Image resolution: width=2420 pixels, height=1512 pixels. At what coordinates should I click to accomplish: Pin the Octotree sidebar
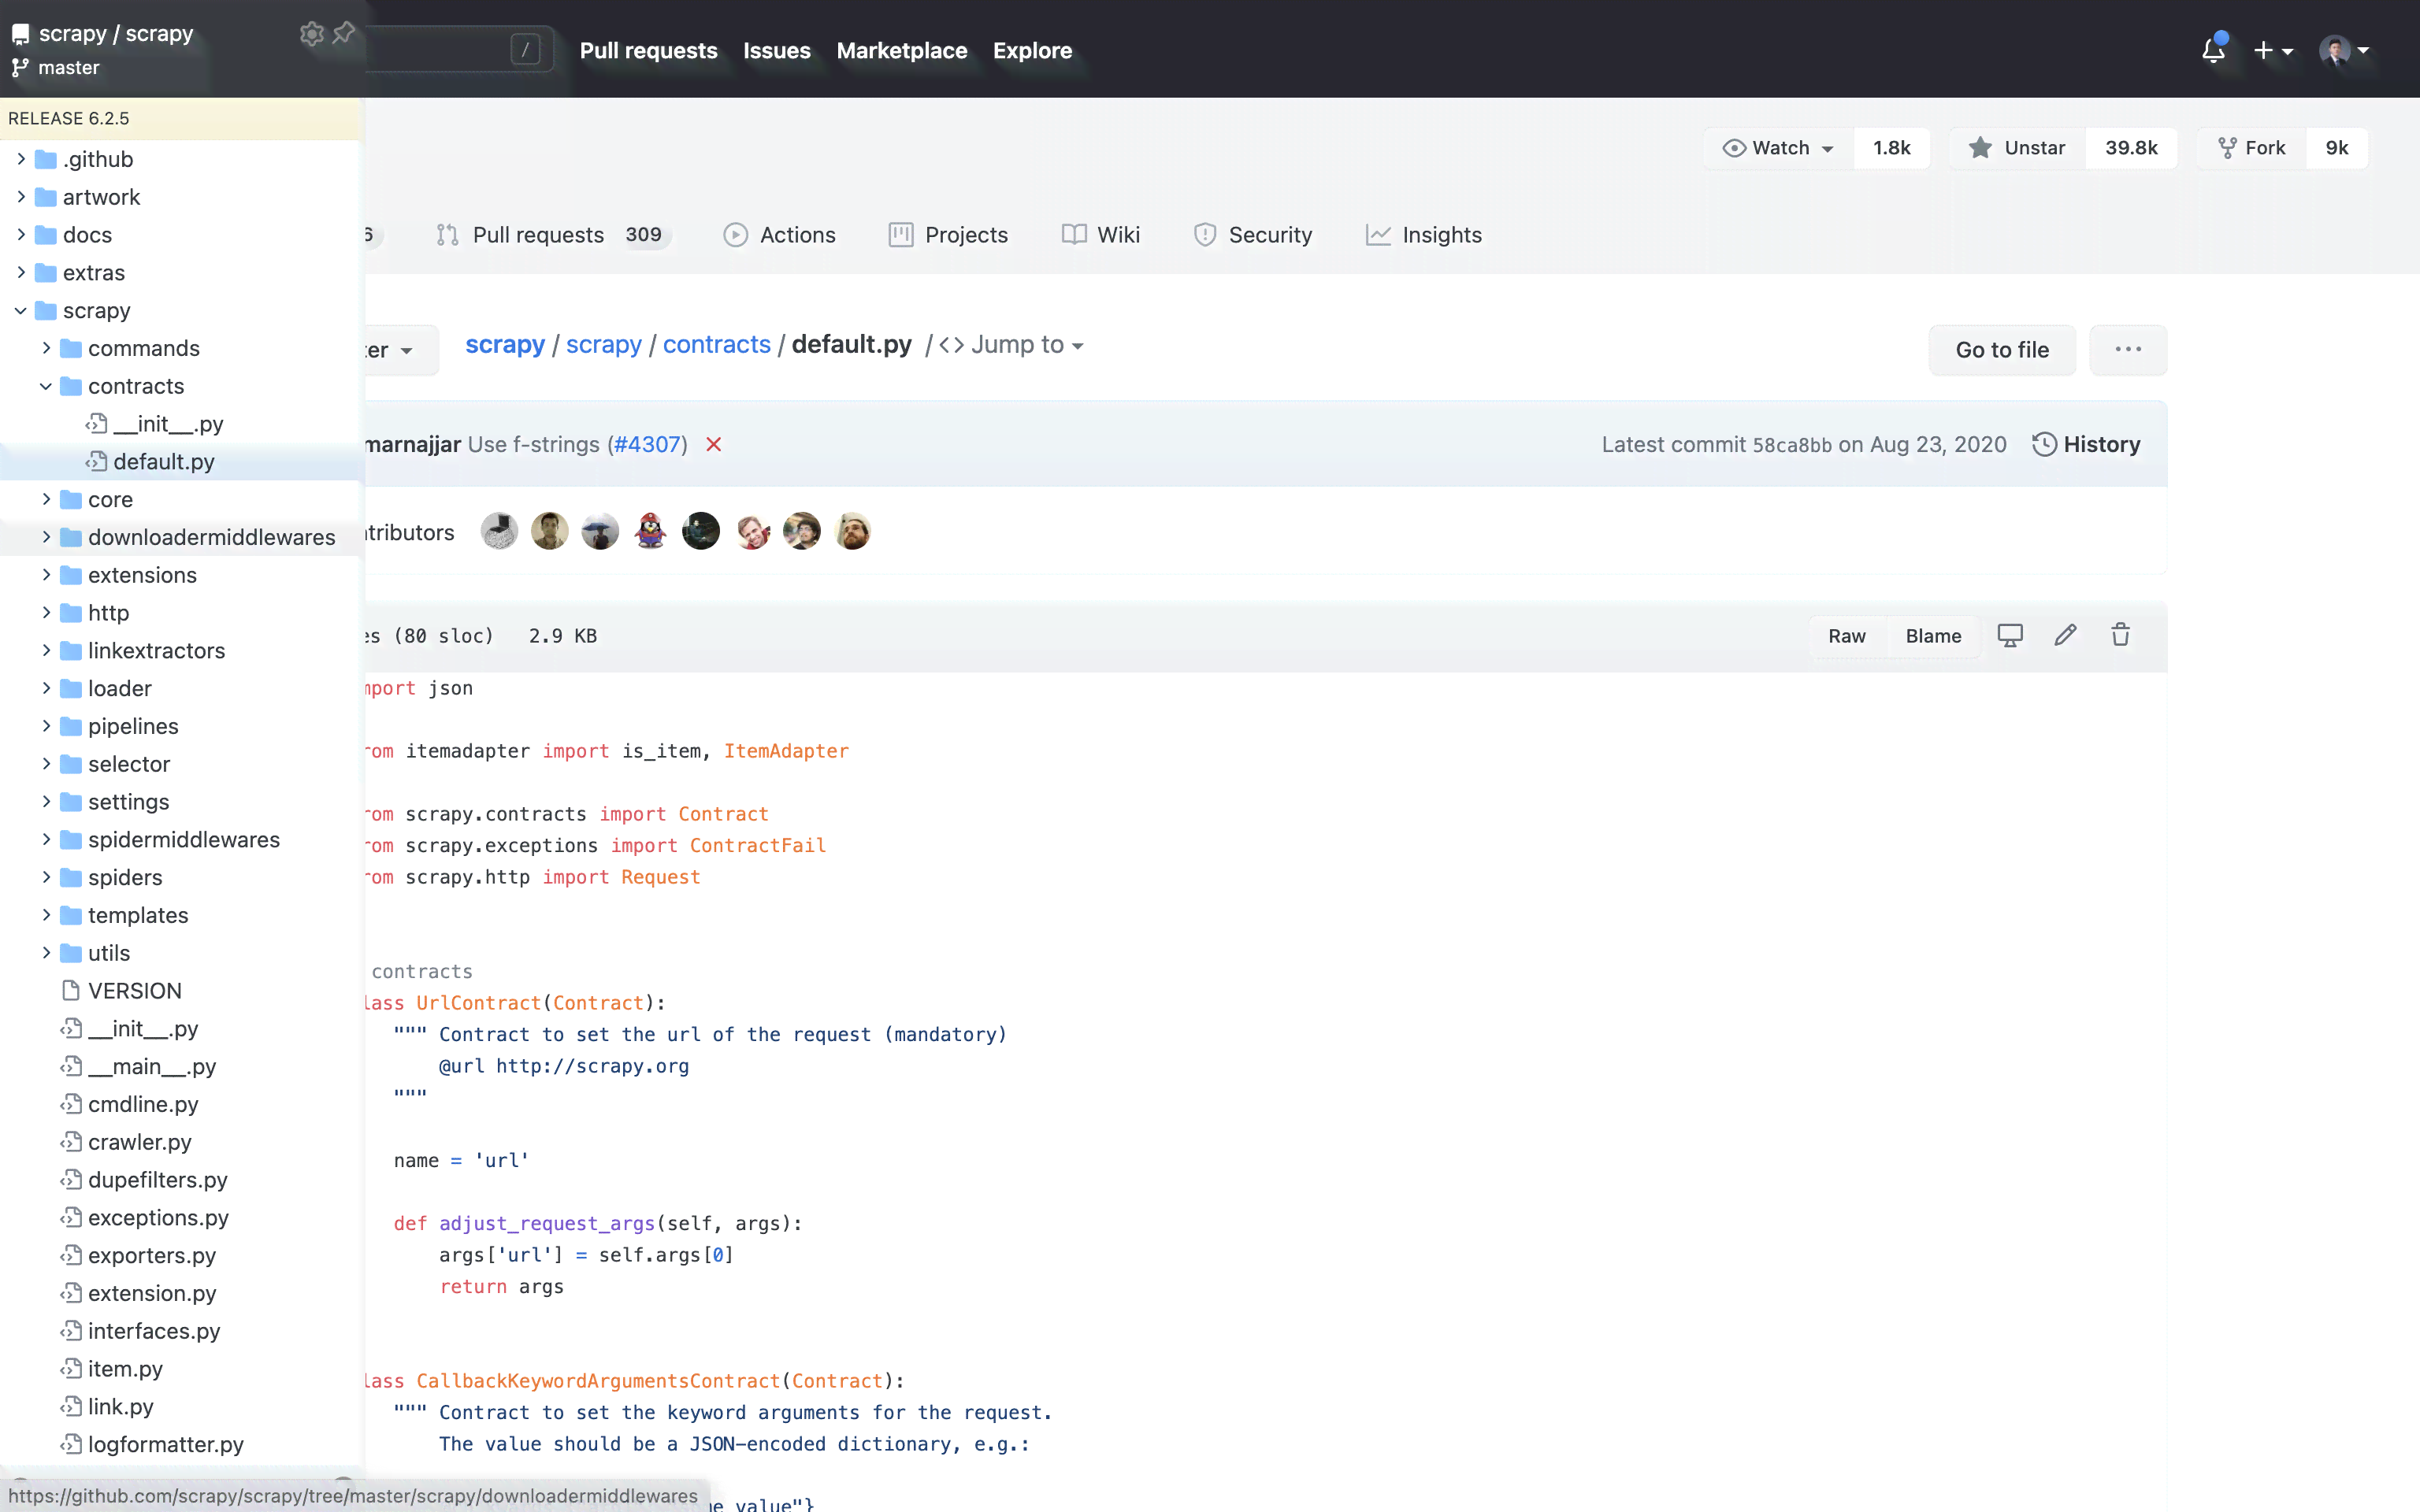344,33
